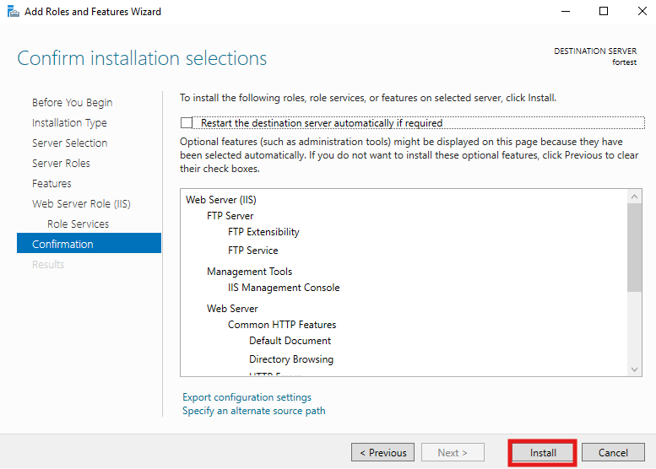This screenshot has width=656, height=469.
Task: Click the list scroll up arrow
Action: point(634,197)
